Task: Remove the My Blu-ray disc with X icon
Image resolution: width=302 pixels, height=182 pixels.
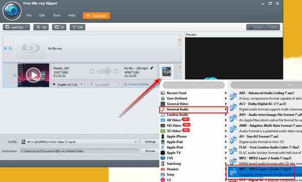Action: [x=180, y=40]
